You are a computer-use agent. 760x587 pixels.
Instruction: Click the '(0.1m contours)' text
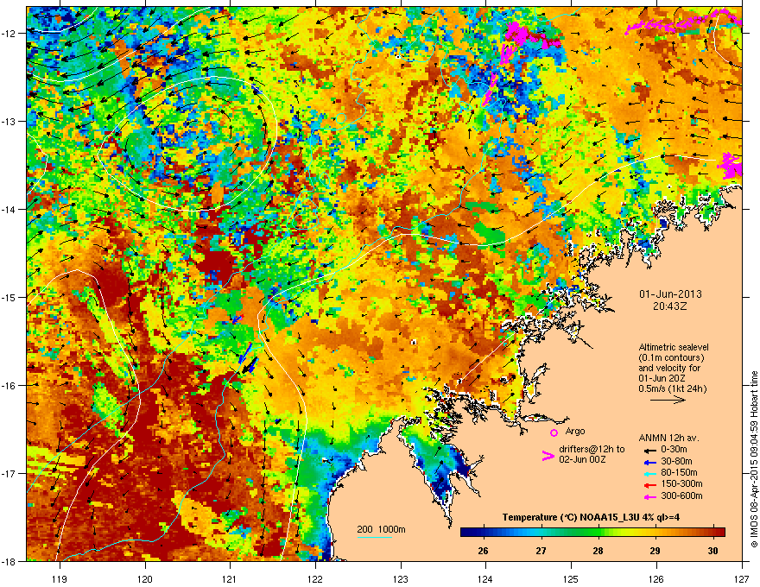click(671, 358)
